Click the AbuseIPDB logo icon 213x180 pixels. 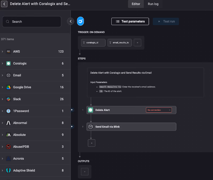8,147
